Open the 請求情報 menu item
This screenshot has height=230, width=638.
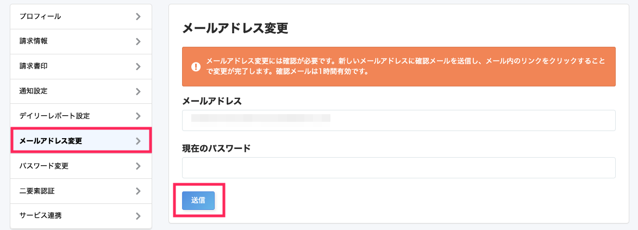[81, 41]
